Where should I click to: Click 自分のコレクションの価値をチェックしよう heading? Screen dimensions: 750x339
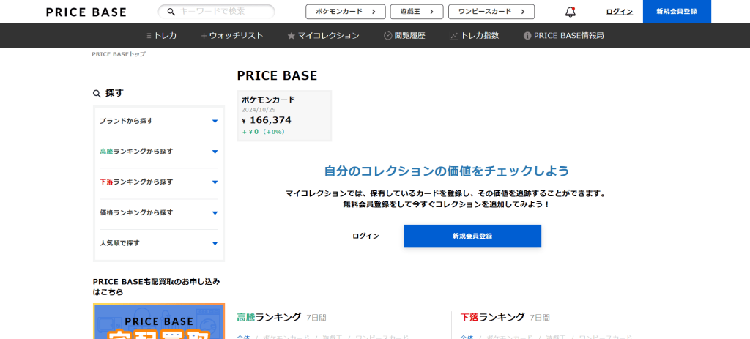(x=447, y=171)
